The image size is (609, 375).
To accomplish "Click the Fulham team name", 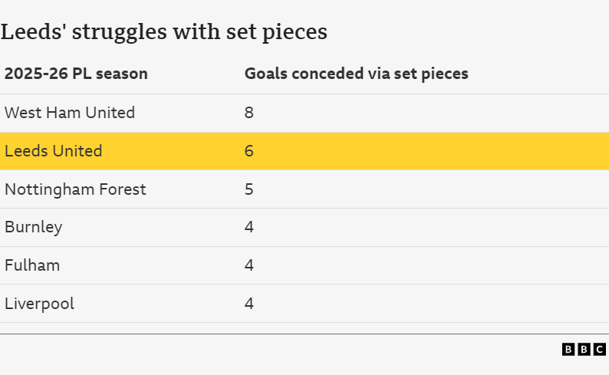I will point(32,265).
